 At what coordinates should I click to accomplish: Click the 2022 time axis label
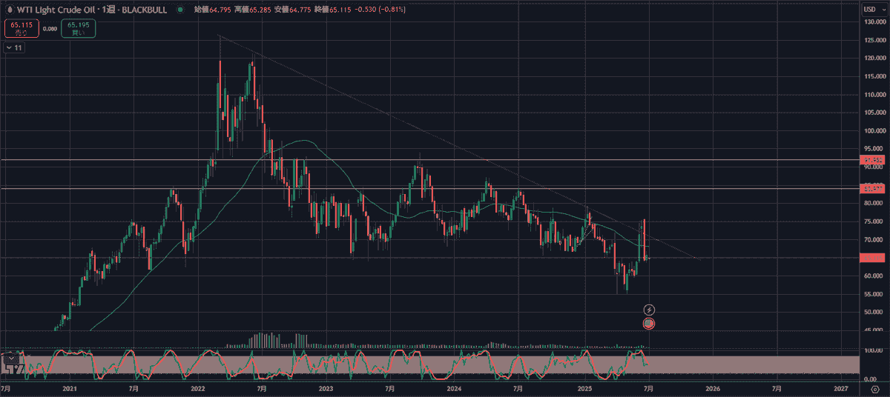tap(198, 388)
